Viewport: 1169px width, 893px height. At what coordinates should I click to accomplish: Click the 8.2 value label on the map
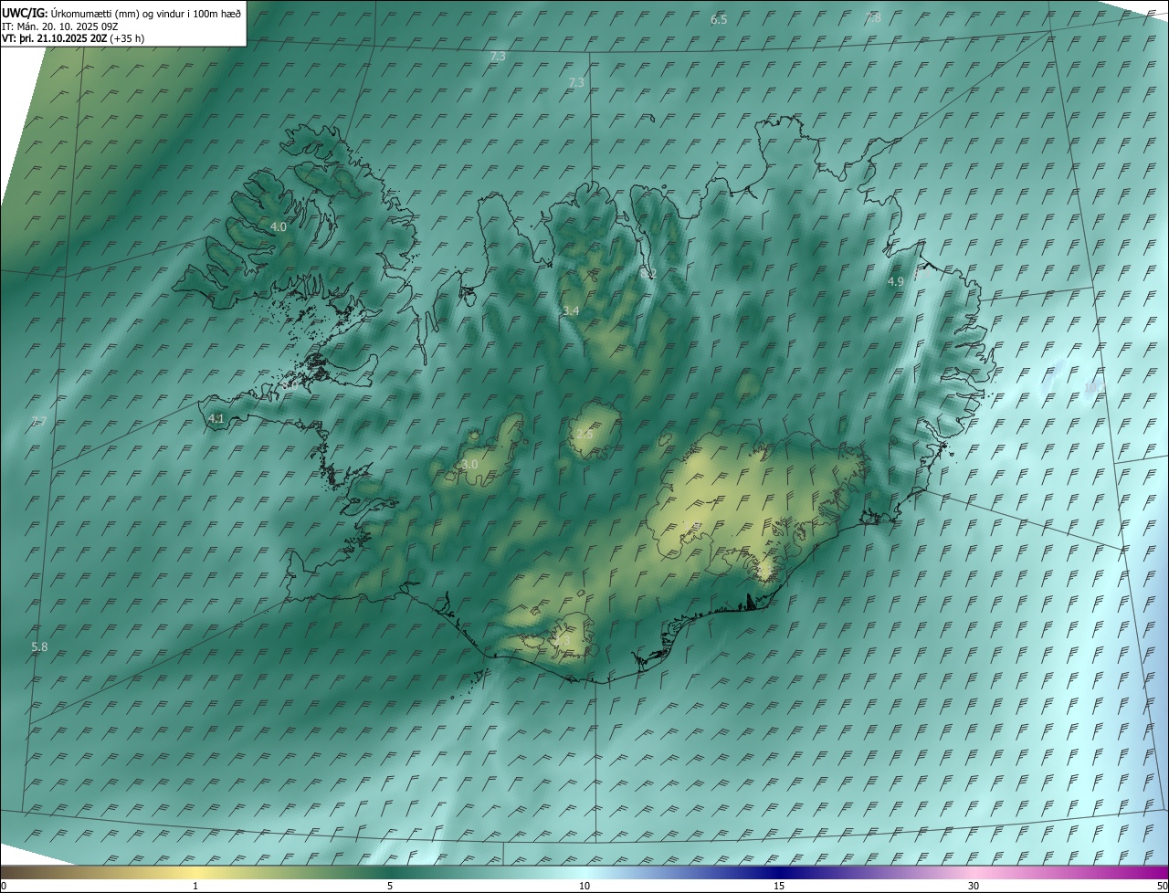[x=648, y=273]
